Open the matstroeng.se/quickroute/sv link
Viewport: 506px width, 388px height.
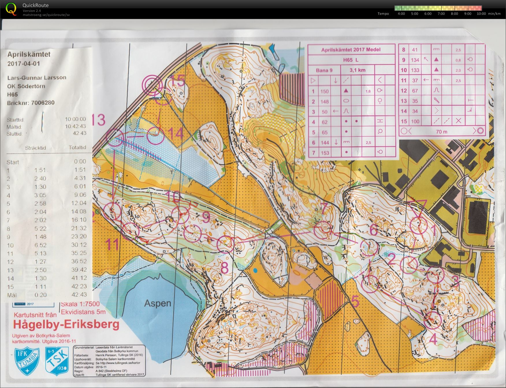(x=46, y=15)
